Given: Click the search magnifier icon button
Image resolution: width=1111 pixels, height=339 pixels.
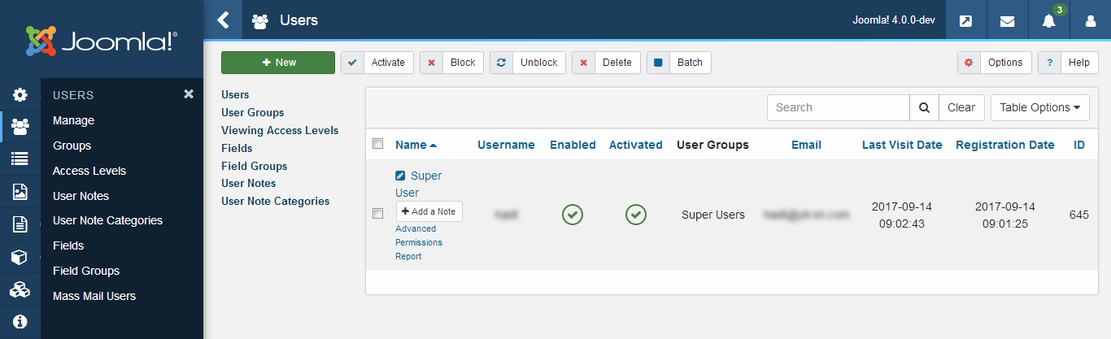Looking at the screenshot, I should (924, 107).
